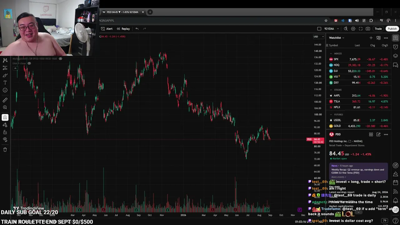Click the Trade button
This screenshot has height=225, width=400.
(x=378, y=29)
